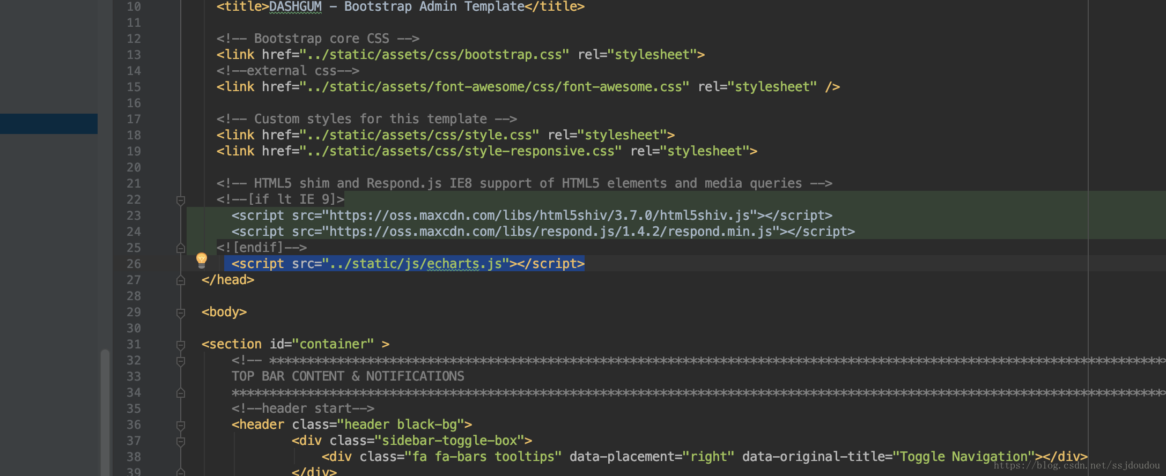The image size is (1166, 476).
Task: Collapse the head closing fold at line 27
Action: point(181,280)
